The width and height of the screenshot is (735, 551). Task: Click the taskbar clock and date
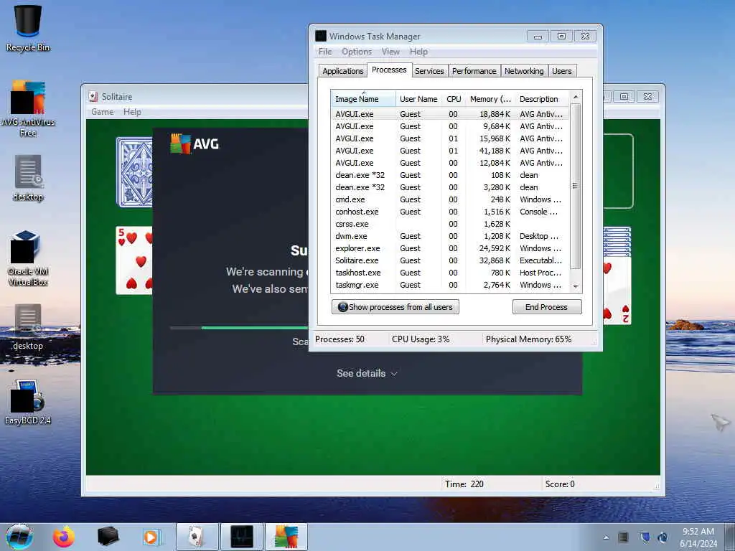pos(698,537)
